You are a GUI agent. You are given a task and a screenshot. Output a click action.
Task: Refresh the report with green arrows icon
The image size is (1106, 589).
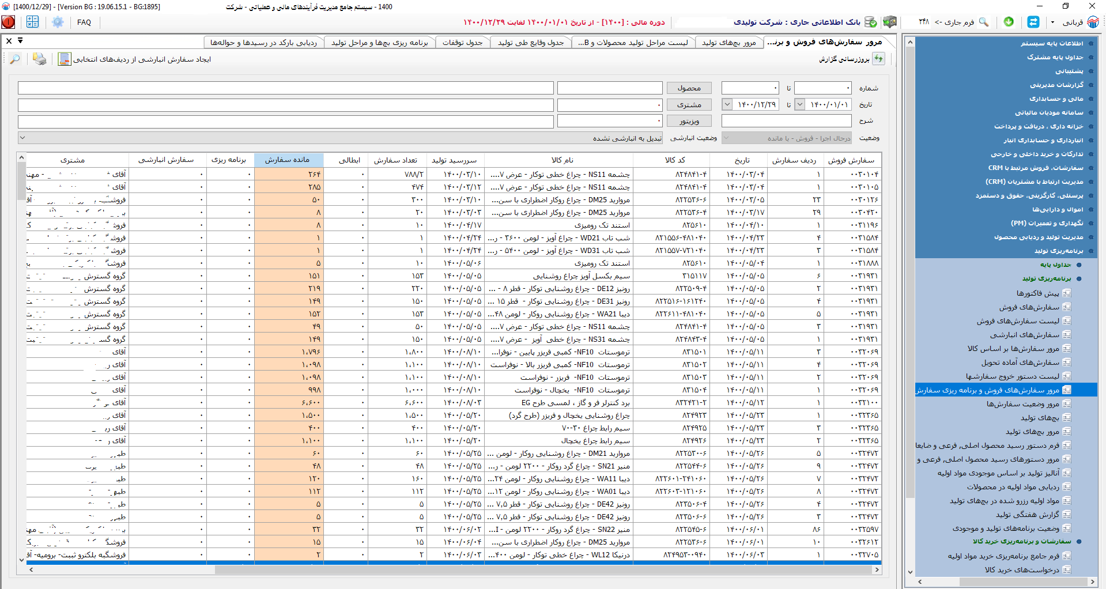point(878,59)
